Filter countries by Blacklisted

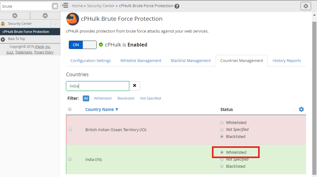(126, 98)
